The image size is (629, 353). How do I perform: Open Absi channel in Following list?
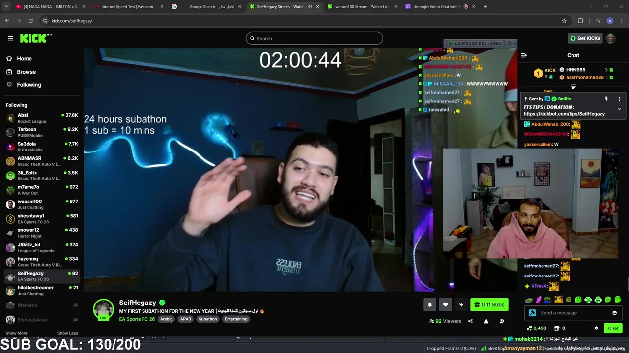pyautogui.click(x=42, y=118)
